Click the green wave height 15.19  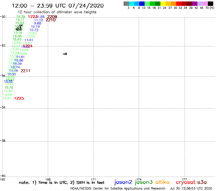[18, 33]
